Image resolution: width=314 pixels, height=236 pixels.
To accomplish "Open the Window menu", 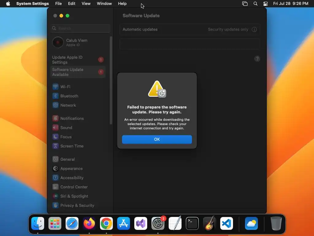I will 104,4.
